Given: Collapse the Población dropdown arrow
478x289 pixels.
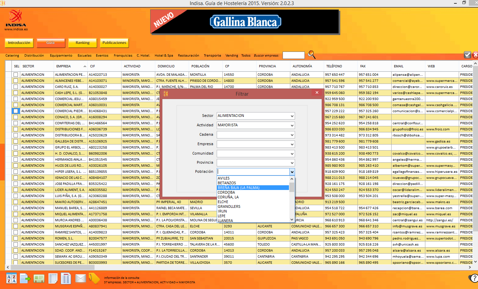Looking at the screenshot, I should [292, 172].
